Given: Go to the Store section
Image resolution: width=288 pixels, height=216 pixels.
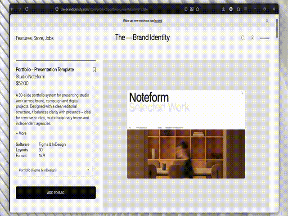Looking at the screenshot, I should [39, 38].
